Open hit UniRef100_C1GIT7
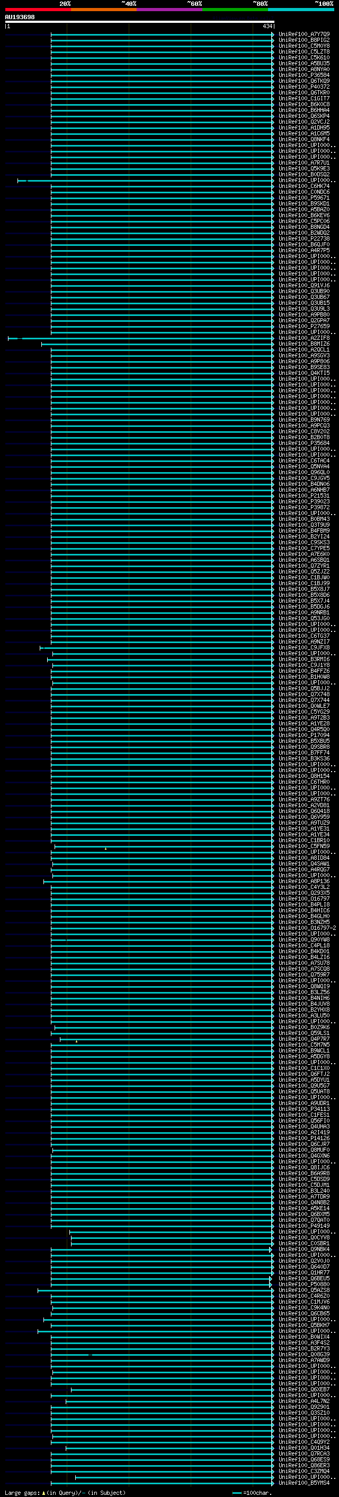The width and height of the screenshot is (339, 1497). click(304, 99)
